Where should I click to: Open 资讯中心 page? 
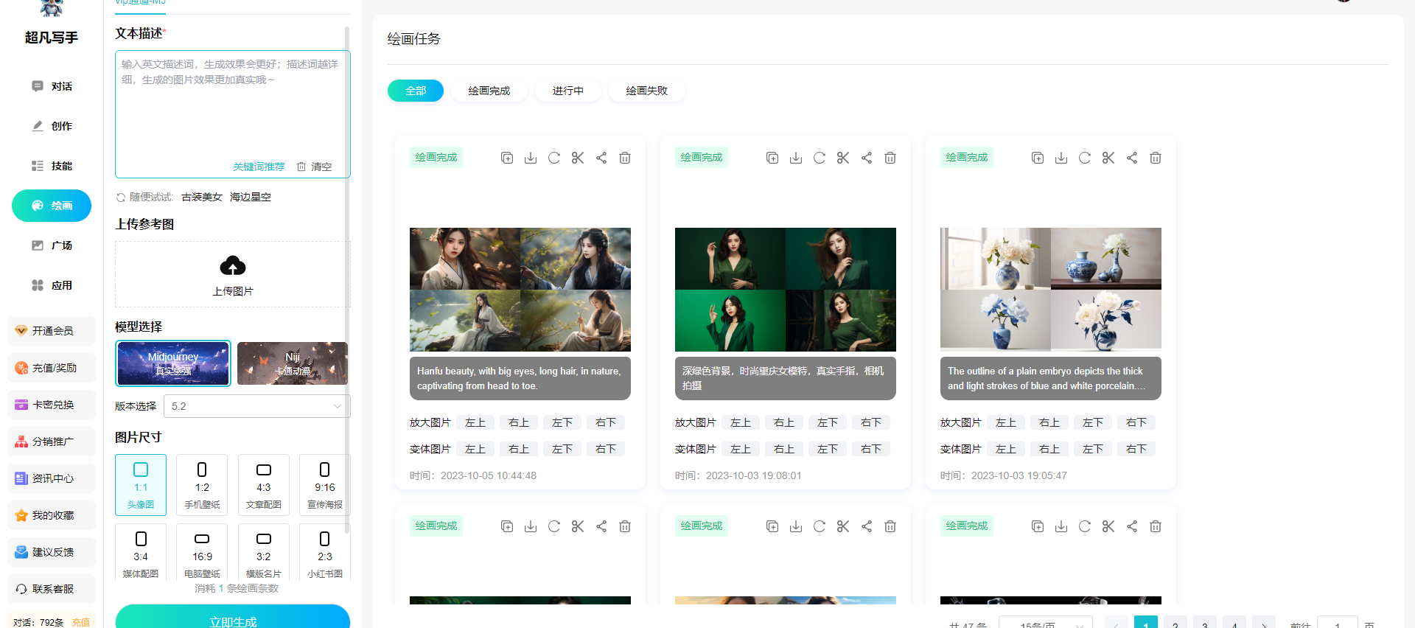52,478
